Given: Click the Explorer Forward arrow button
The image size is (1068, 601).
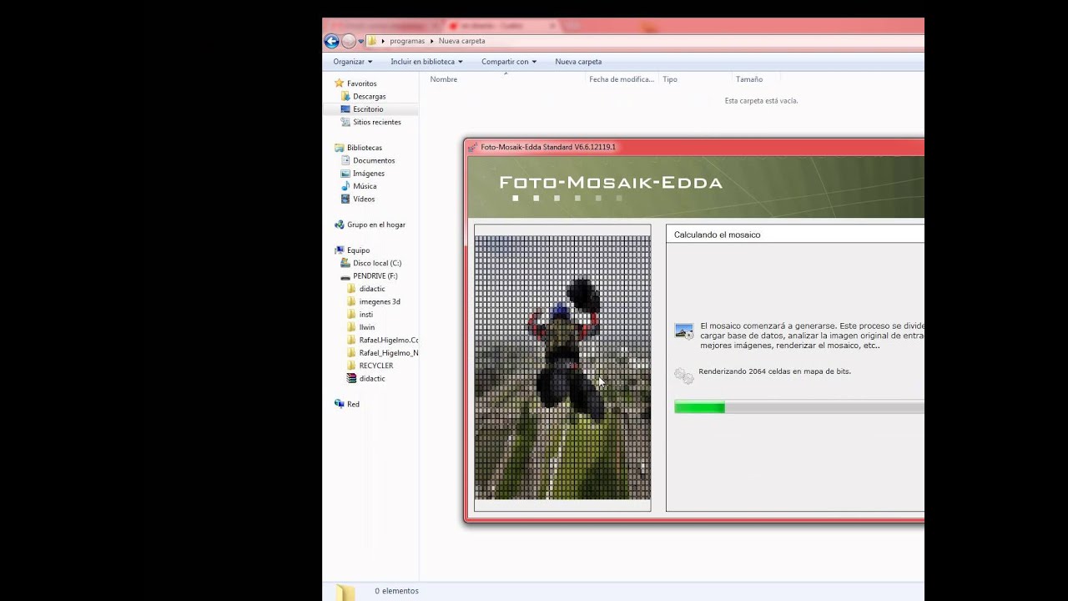Looking at the screenshot, I should pyautogui.click(x=349, y=41).
